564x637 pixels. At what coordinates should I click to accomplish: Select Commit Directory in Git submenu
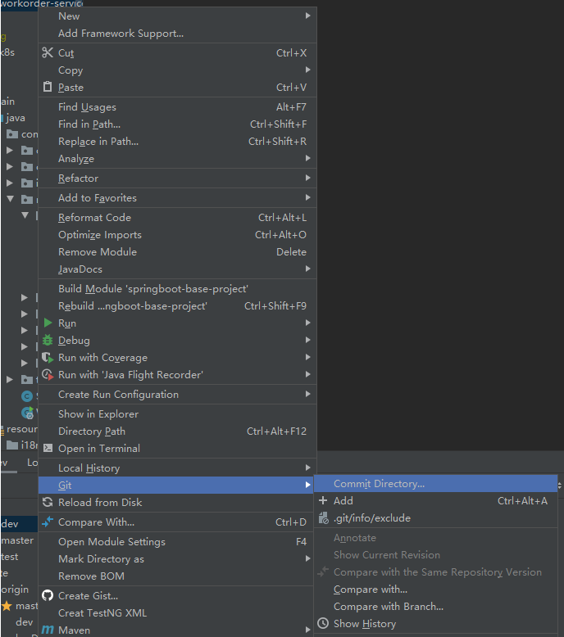click(379, 484)
